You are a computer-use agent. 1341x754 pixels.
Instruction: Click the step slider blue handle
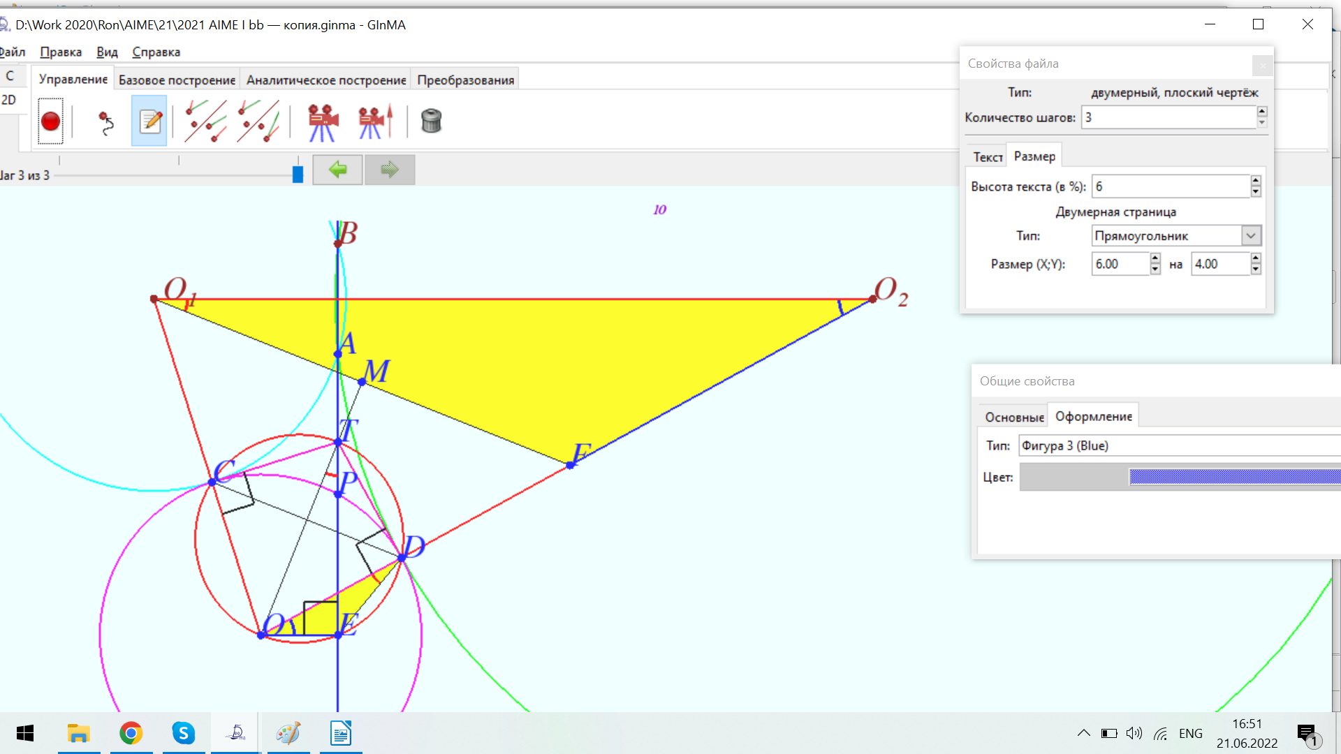(x=298, y=174)
